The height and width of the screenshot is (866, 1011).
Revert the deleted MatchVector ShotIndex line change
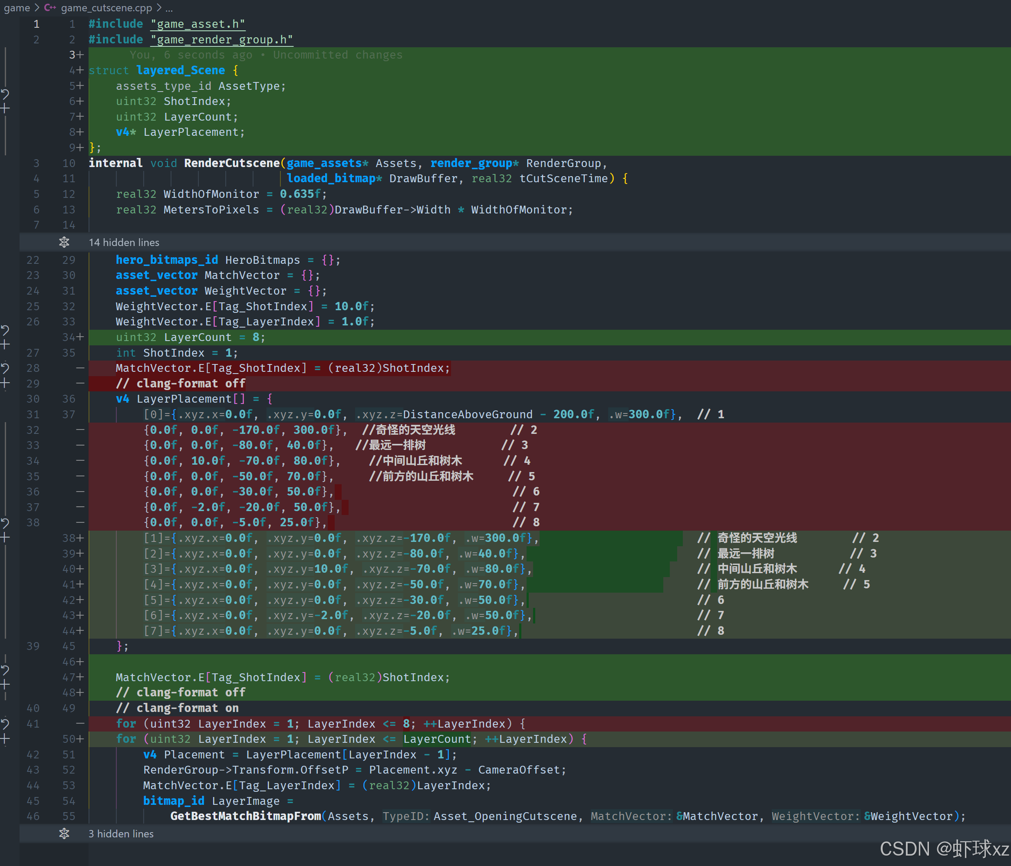tap(5, 368)
